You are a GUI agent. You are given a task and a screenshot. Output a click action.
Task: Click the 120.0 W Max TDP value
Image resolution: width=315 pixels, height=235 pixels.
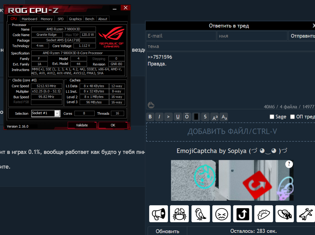[x=88, y=35]
